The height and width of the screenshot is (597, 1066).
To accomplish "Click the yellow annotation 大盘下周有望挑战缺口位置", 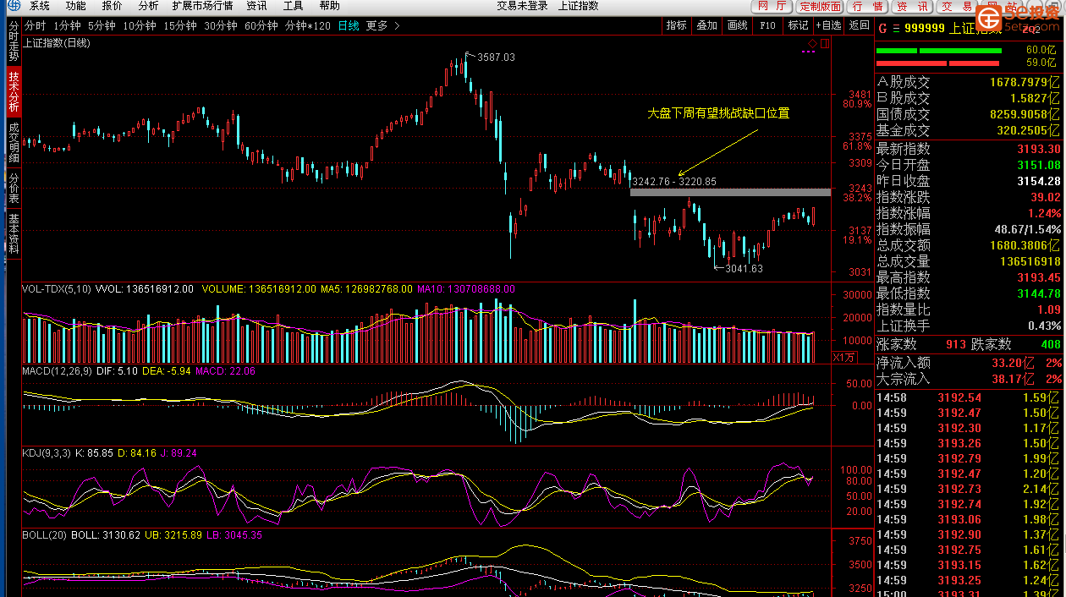I will [x=718, y=112].
